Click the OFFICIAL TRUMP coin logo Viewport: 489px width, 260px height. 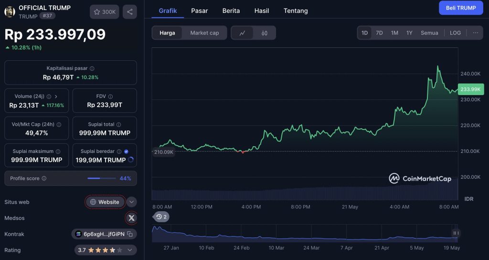point(10,12)
